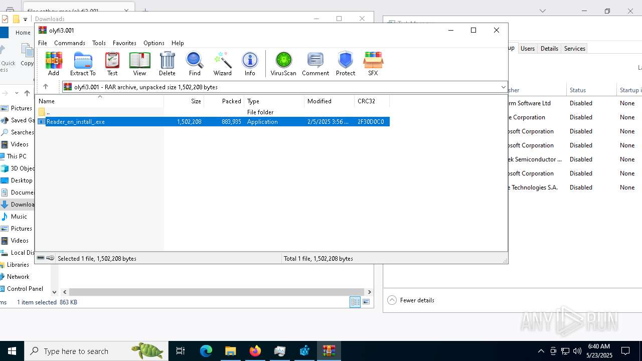
Task: Switch Explorer to details view icon
Action: tap(355, 302)
